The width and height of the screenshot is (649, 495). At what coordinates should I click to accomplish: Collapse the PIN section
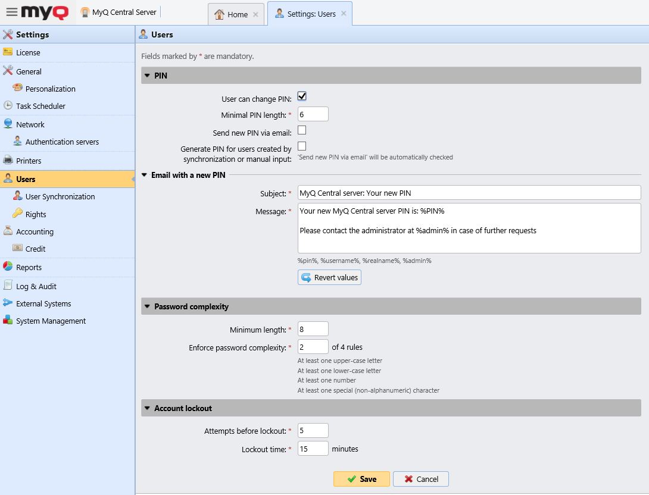[147, 76]
